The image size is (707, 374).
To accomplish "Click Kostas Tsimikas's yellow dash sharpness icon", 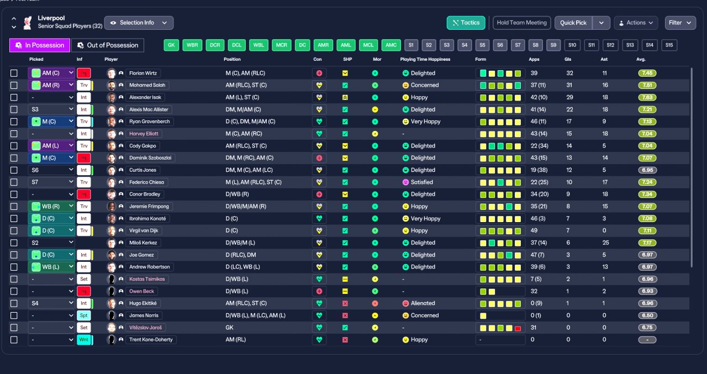I will (x=345, y=279).
